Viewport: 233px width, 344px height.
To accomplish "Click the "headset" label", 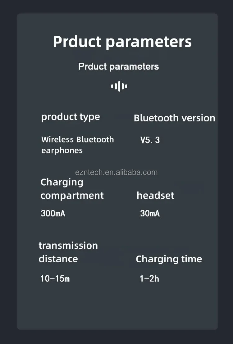I will pyautogui.click(x=155, y=196).
